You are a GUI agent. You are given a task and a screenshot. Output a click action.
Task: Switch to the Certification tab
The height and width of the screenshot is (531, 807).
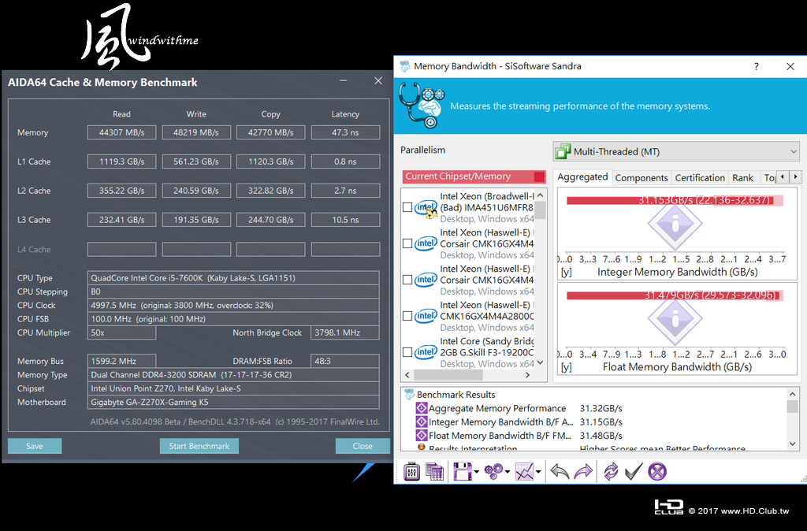coord(700,178)
